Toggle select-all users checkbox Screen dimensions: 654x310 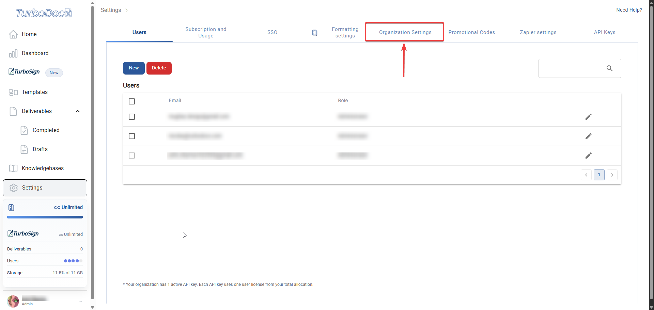click(132, 101)
